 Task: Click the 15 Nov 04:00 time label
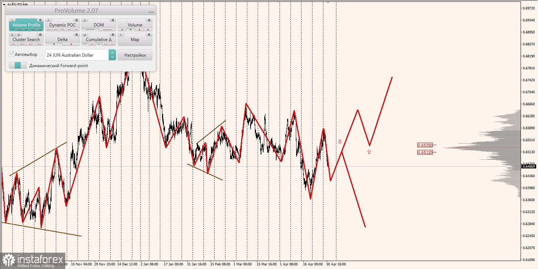coord(81,264)
